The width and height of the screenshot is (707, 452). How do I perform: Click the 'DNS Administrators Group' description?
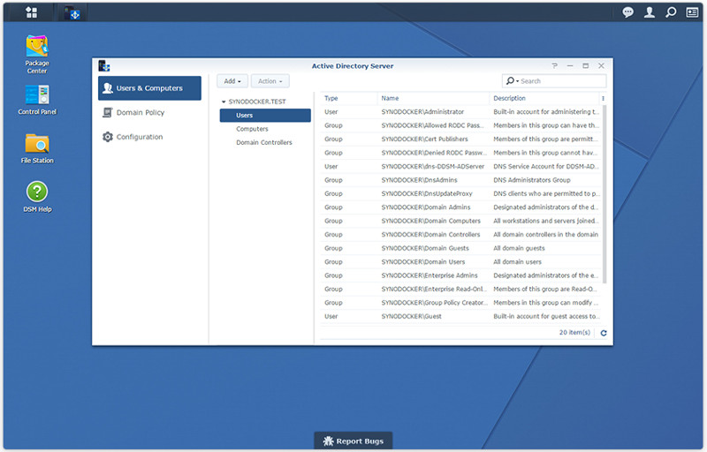532,179
